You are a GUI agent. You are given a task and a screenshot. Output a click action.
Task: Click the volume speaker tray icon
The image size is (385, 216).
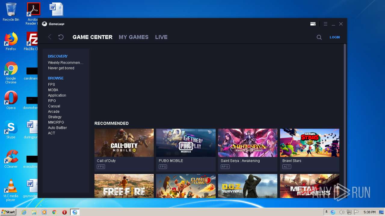coord(342,212)
